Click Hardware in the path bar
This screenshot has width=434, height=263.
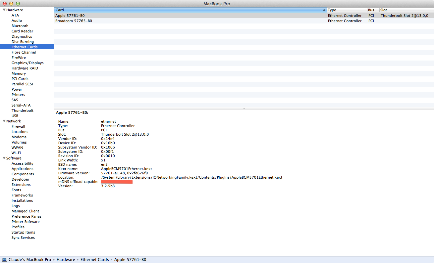tap(66, 260)
